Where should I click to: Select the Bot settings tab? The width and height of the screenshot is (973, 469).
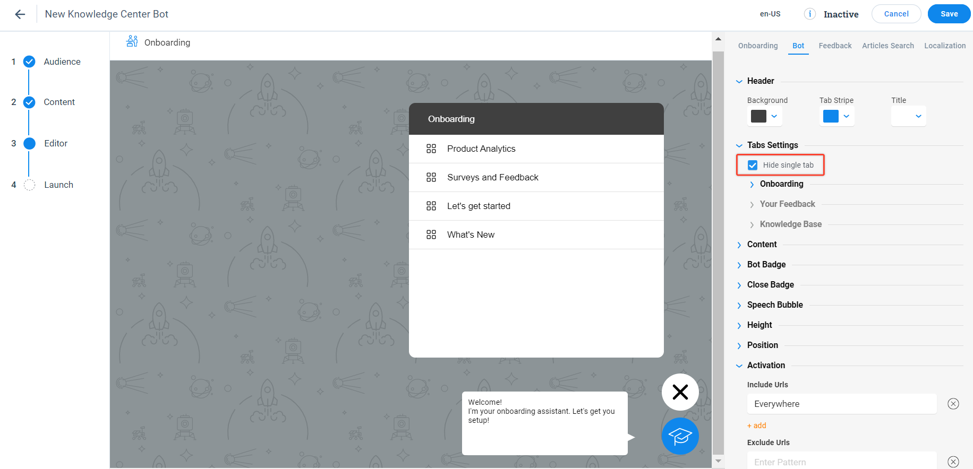798,46
